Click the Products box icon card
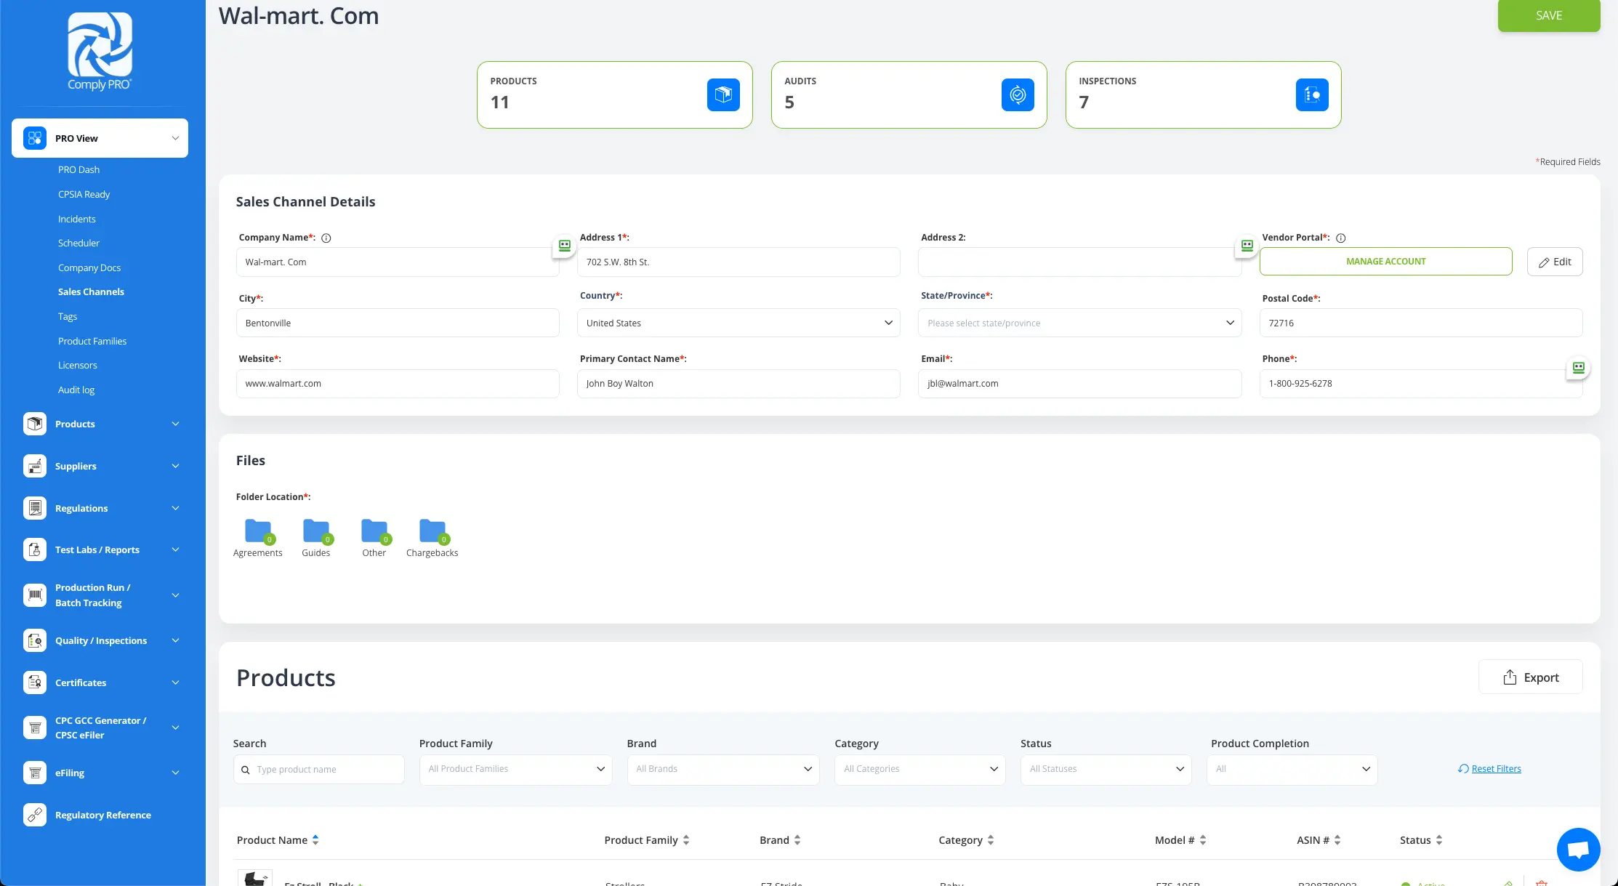1618x886 pixels. tap(723, 95)
